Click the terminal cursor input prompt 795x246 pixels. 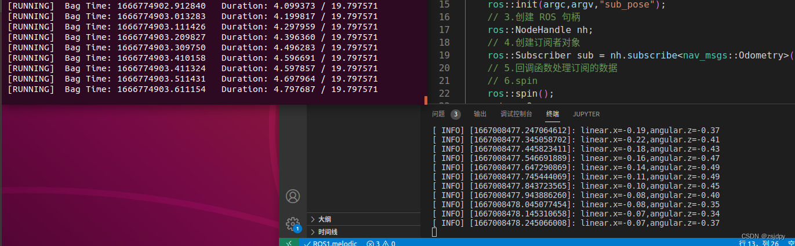click(x=434, y=232)
